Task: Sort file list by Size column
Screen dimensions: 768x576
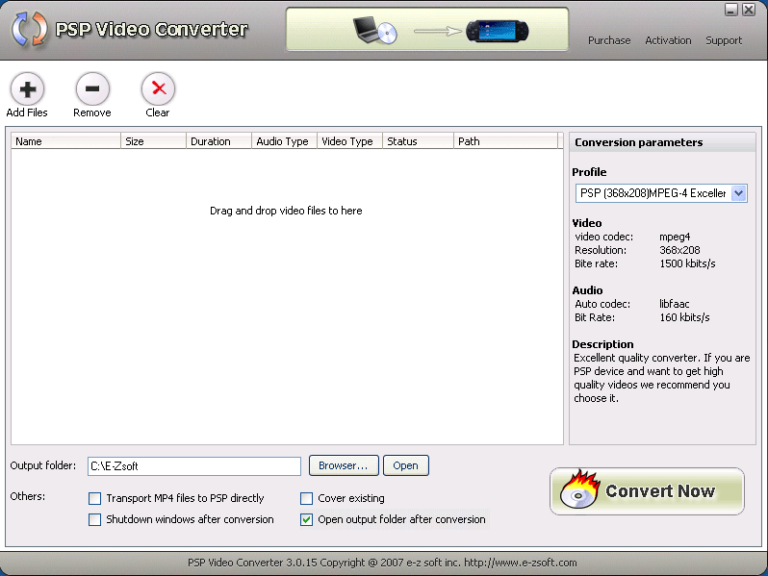Action: tap(153, 141)
